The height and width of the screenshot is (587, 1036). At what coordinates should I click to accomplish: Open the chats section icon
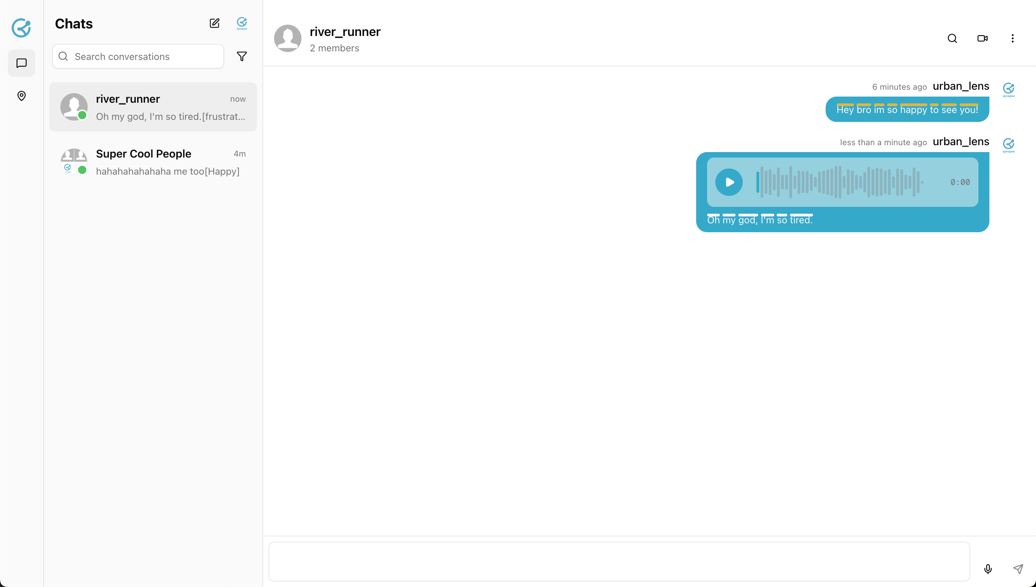tap(21, 63)
